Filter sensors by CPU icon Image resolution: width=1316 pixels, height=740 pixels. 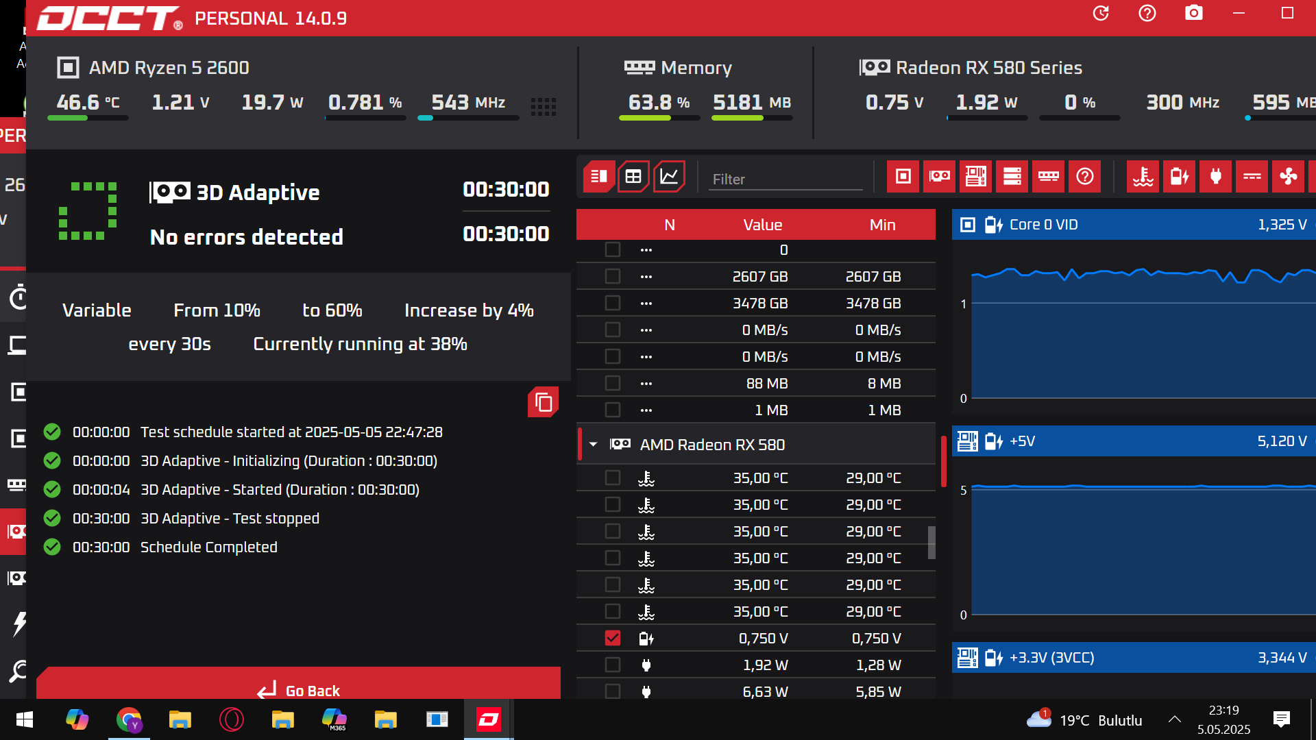coord(903,177)
